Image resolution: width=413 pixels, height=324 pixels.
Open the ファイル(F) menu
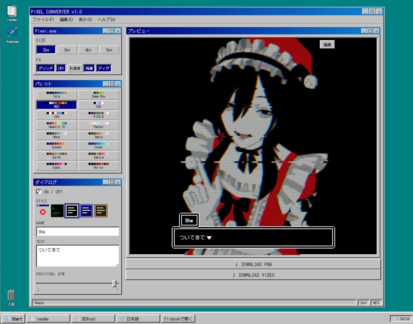43,20
